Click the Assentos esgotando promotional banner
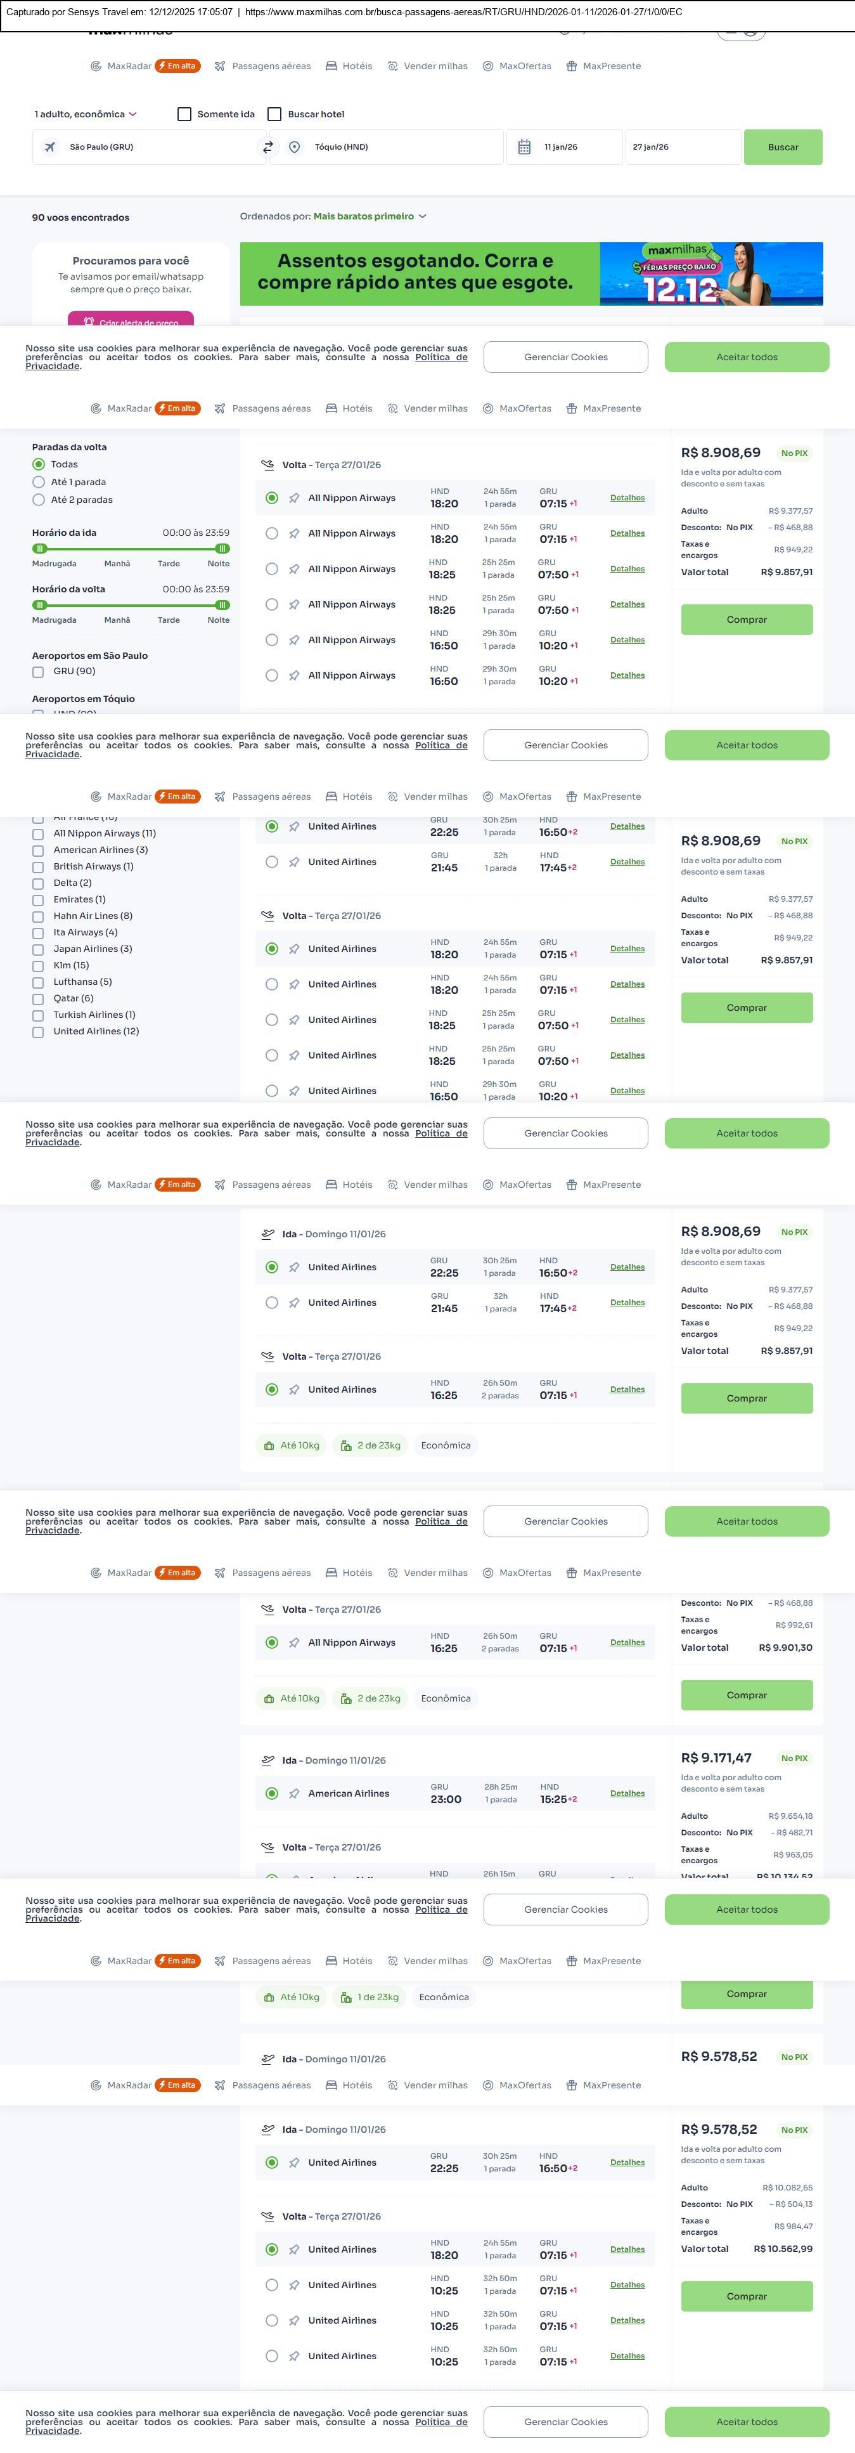855x2453 pixels. tap(530, 273)
